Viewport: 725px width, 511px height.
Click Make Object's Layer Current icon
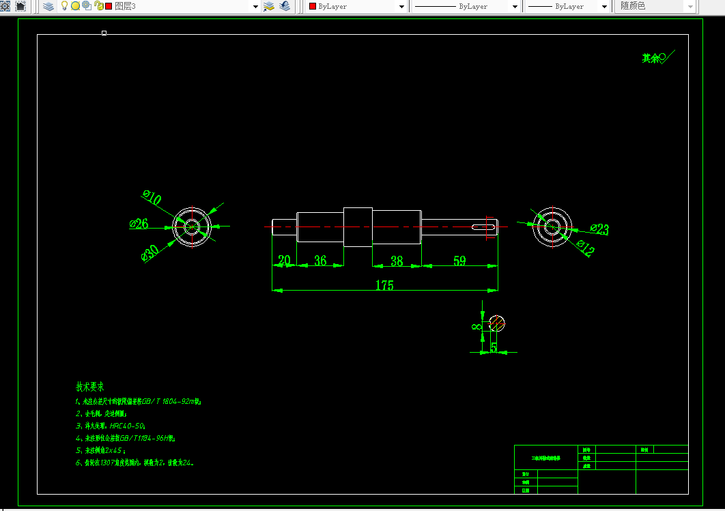[x=269, y=6]
